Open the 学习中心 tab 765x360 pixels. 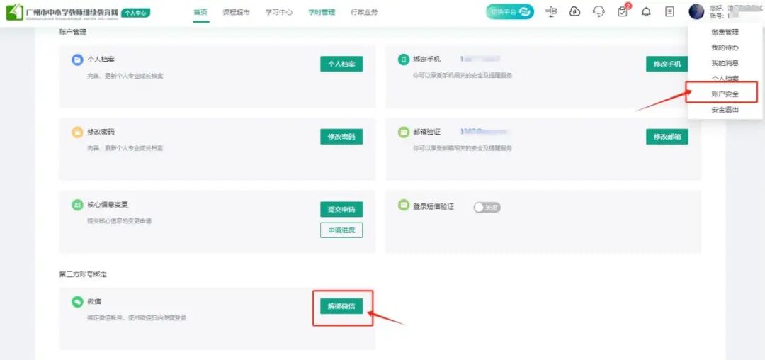coord(279,13)
